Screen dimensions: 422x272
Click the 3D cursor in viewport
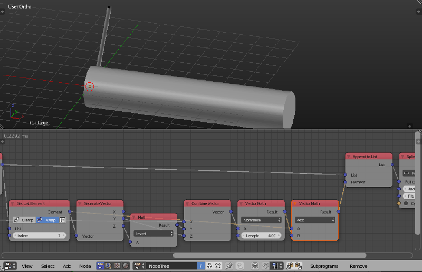90,86
